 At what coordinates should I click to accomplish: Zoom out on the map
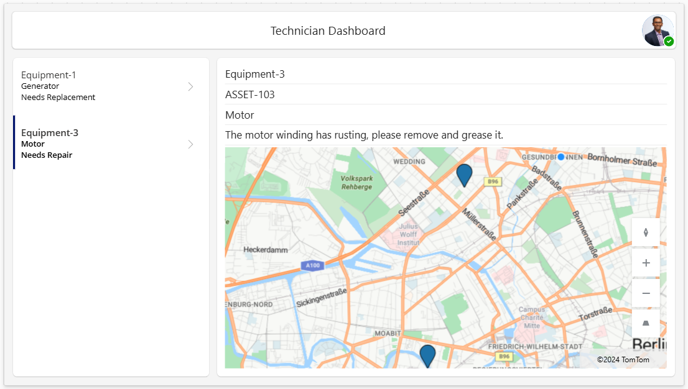(646, 292)
